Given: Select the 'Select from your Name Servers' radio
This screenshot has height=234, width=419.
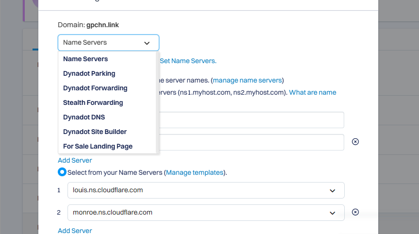Looking at the screenshot, I should click(62, 172).
